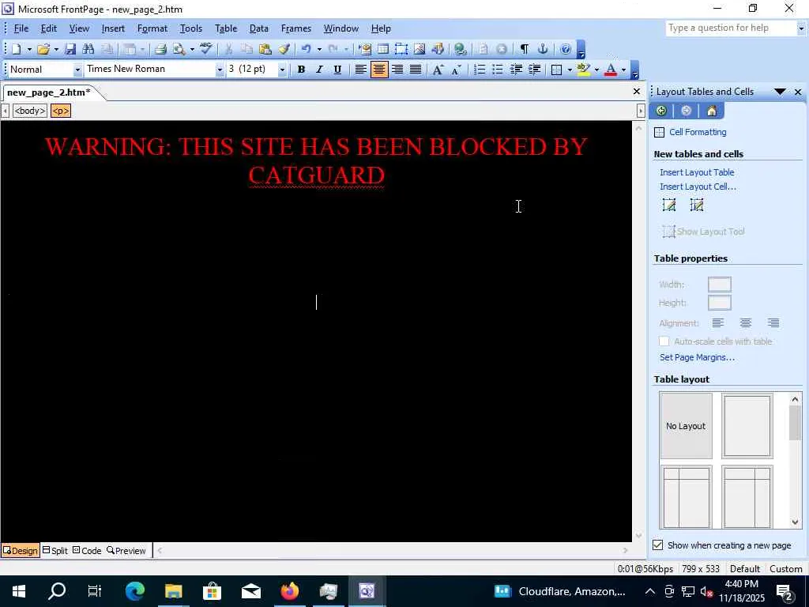
Task: Click the New Page toolbar icon
Action: (x=16, y=49)
